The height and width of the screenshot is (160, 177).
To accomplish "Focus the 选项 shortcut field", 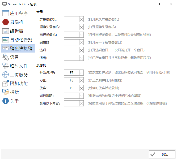I will point(72,50).
